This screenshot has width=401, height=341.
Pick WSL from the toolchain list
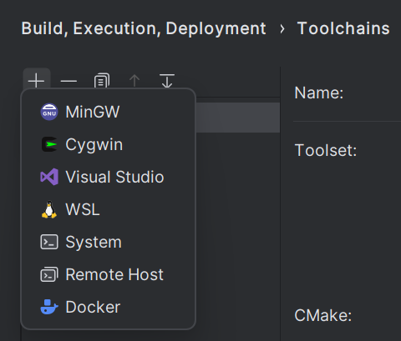pos(109,209)
